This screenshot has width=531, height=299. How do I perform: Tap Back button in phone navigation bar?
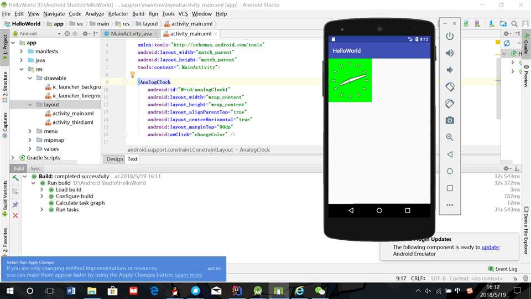[x=351, y=210]
